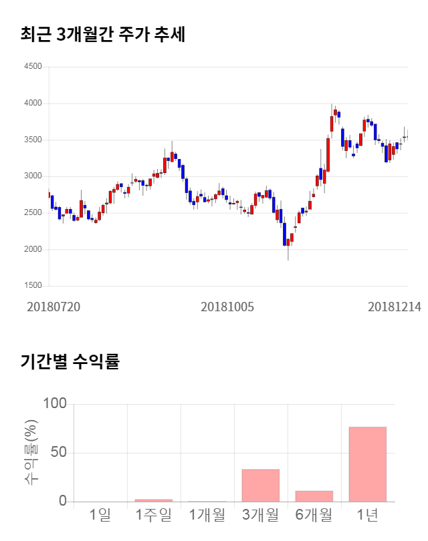
Task: Click the 20181005 date label
Action: click(x=227, y=307)
